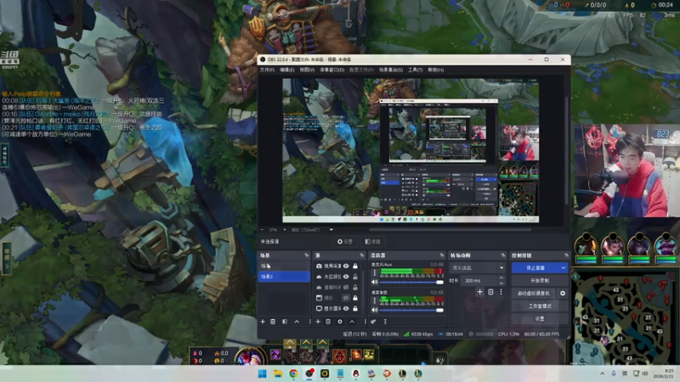
Task: Open mixer toolbar three-dot menu
Action: pyautogui.click(x=385, y=322)
